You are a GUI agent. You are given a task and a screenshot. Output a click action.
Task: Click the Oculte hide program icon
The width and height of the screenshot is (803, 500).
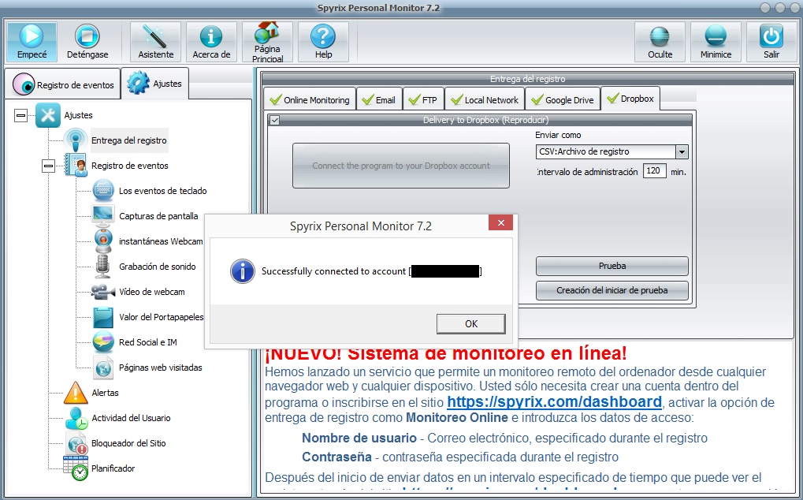660,42
